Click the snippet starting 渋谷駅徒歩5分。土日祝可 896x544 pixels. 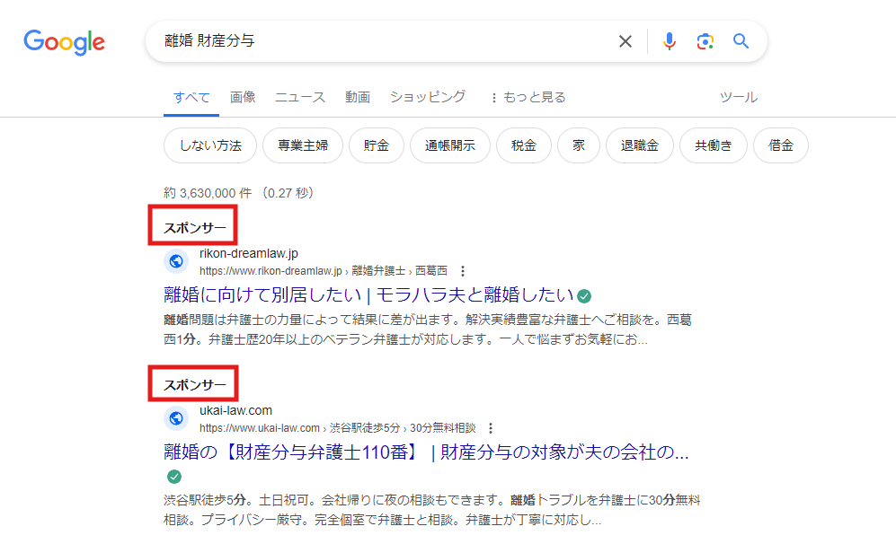(x=432, y=510)
